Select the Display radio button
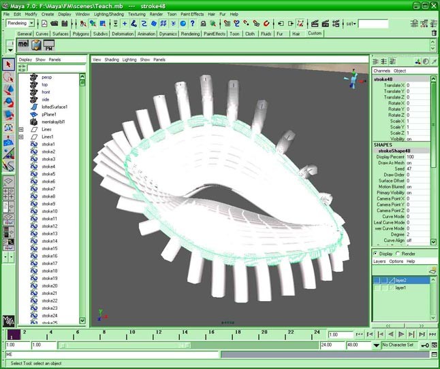Screen dimensions: 440x369 point(376,253)
